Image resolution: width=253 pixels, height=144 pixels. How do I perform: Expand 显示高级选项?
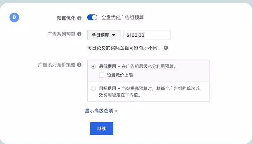101,111
